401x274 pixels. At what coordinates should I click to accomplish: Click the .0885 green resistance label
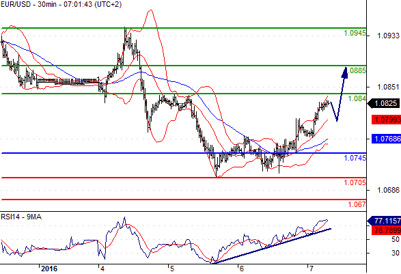click(357, 70)
